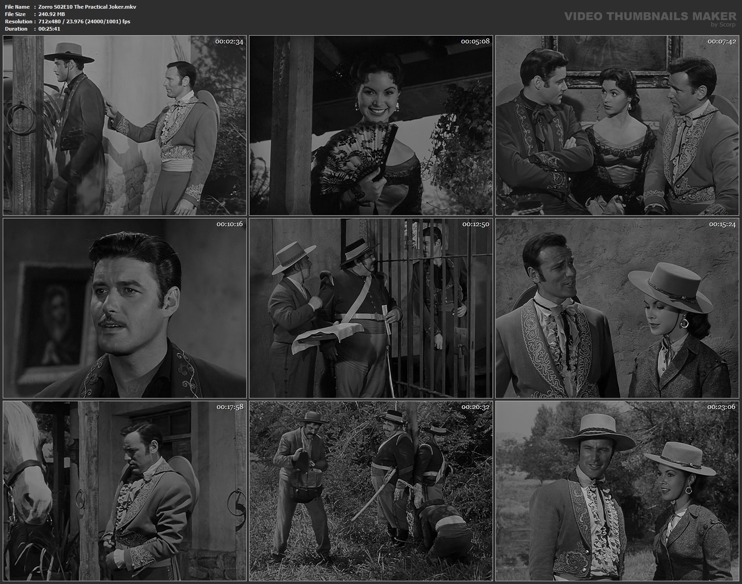The image size is (742, 584).
Task: Select the thumbnail timestamped 00:02:34
Action: click(125, 125)
